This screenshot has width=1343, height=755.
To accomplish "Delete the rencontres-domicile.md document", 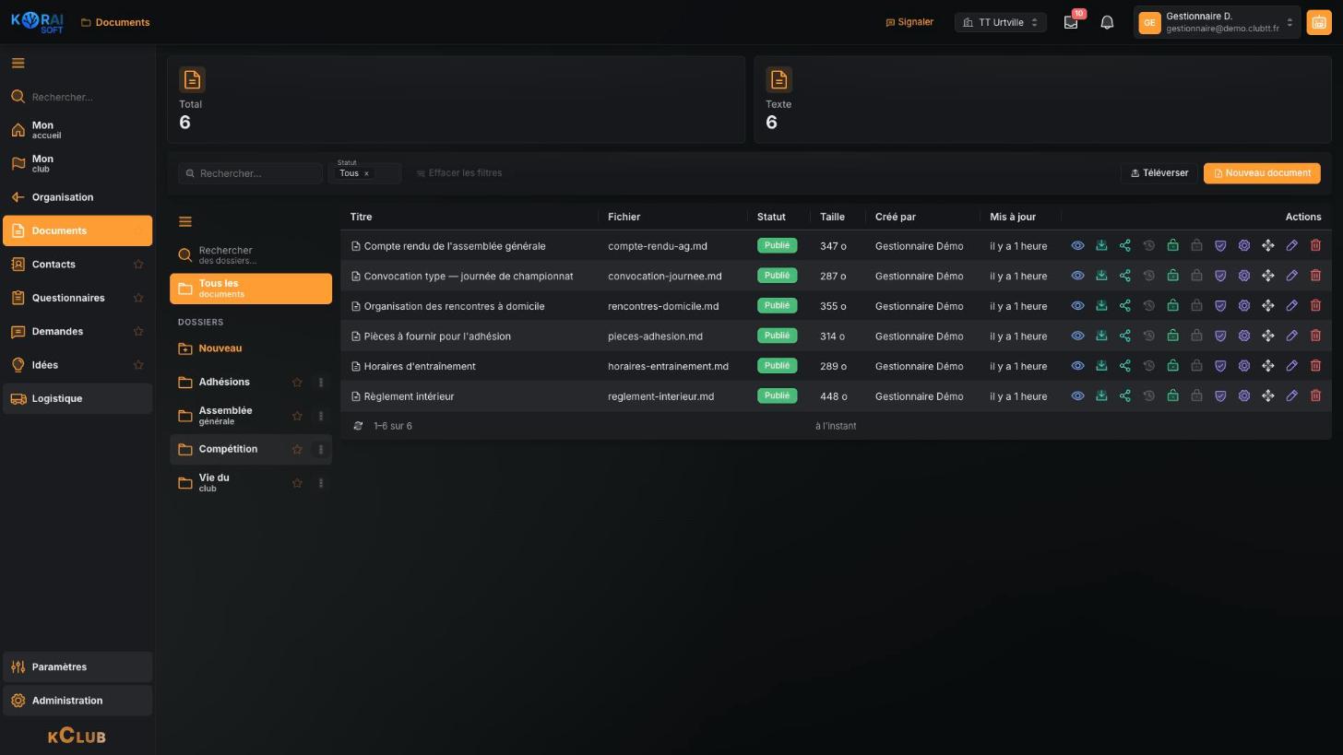I will click(x=1316, y=306).
